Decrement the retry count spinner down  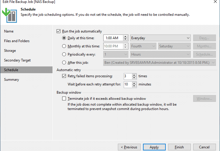coord(134,78)
